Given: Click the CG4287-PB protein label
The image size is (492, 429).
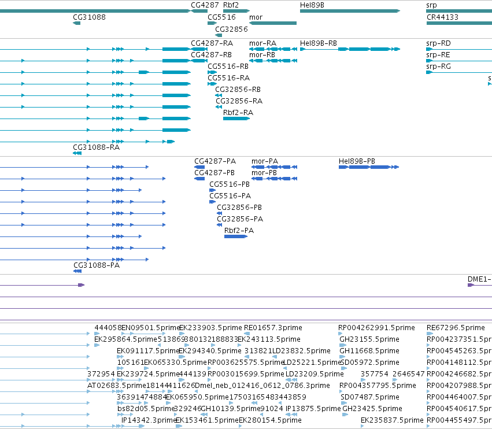Looking at the screenshot, I should pos(214,173).
